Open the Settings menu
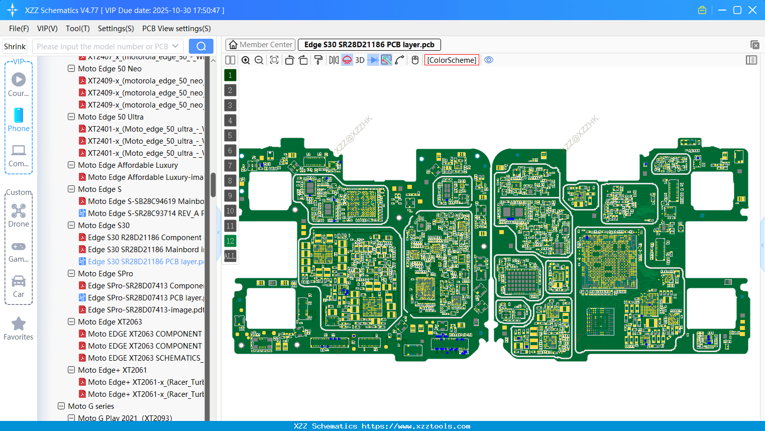The image size is (765, 431). click(116, 29)
